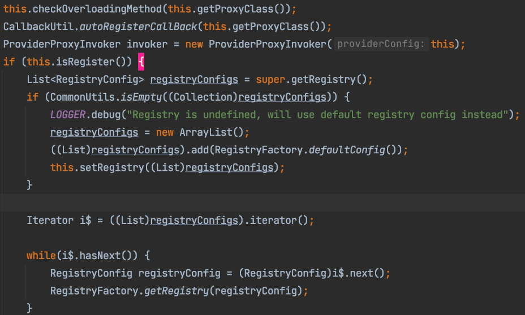Click the checkOverloadingMethod call

97,9
